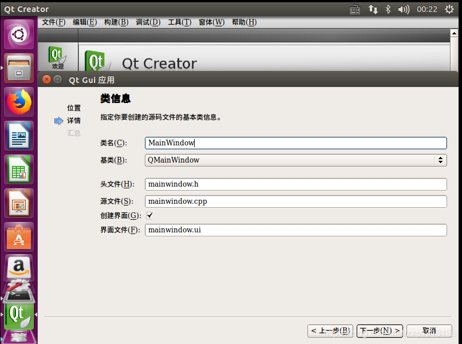Open Ubuntu dash search launcher
This screenshot has height=344, width=462.
point(19,34)
